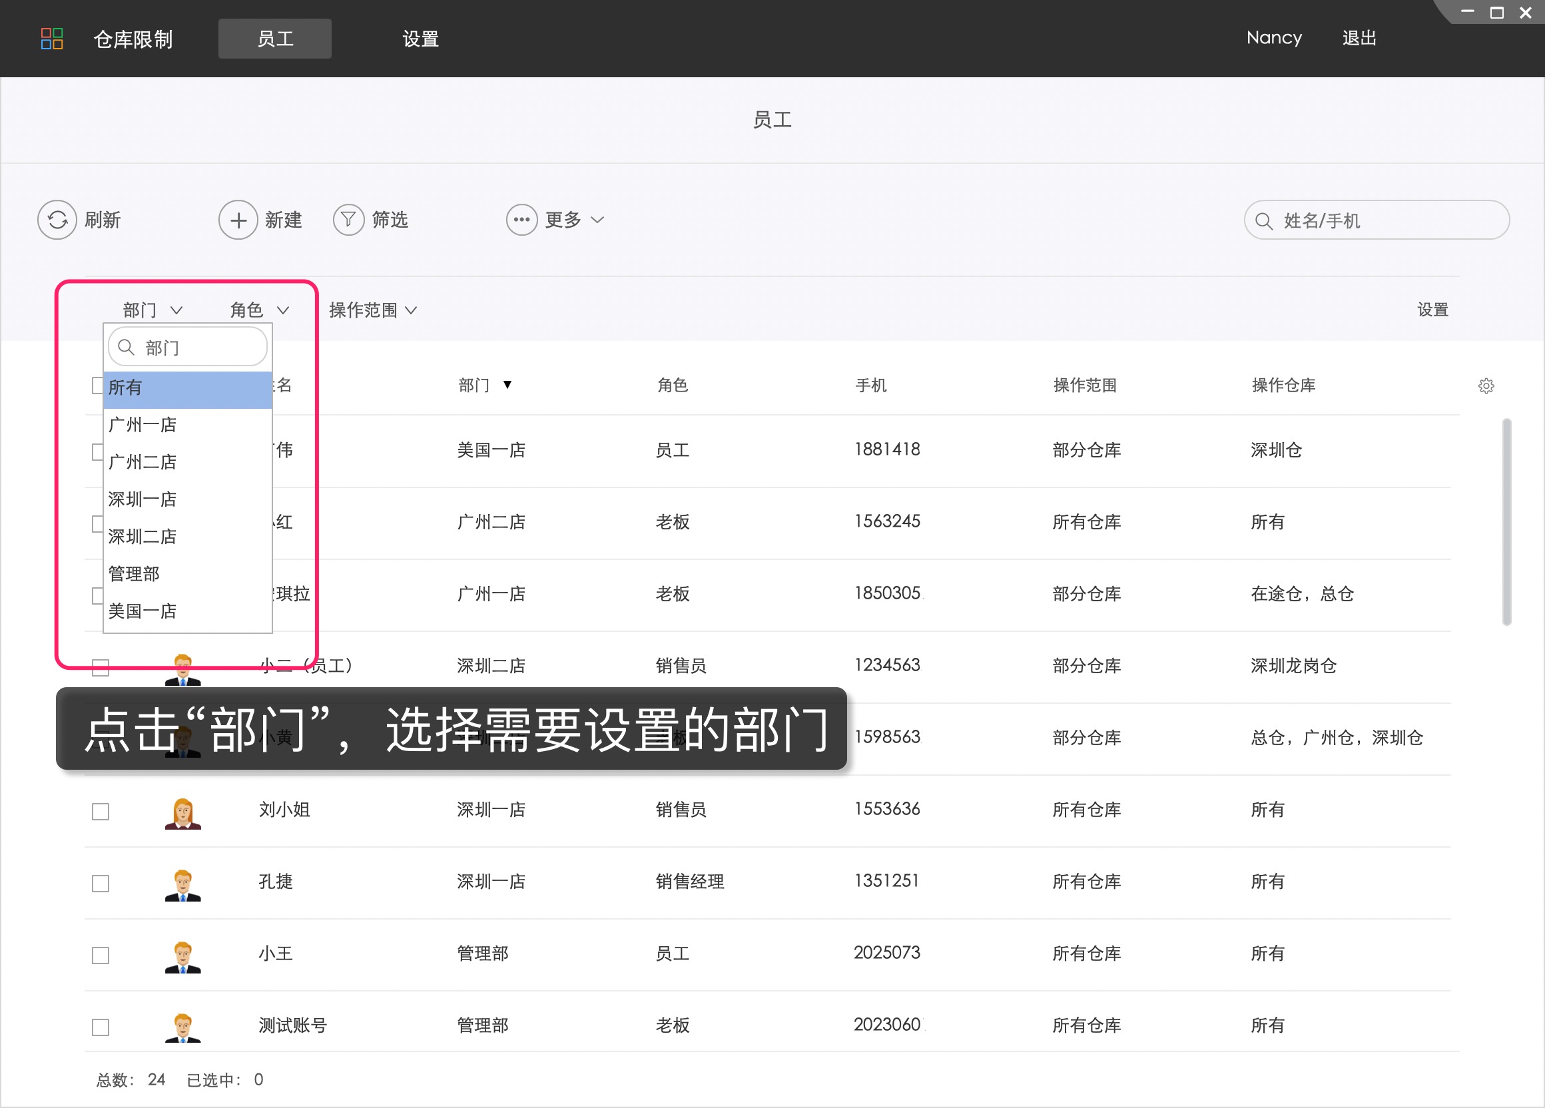Choose 深圳一店 from the department dropdown
This screenshot has height=1108, width=1545.
(142, 499)
